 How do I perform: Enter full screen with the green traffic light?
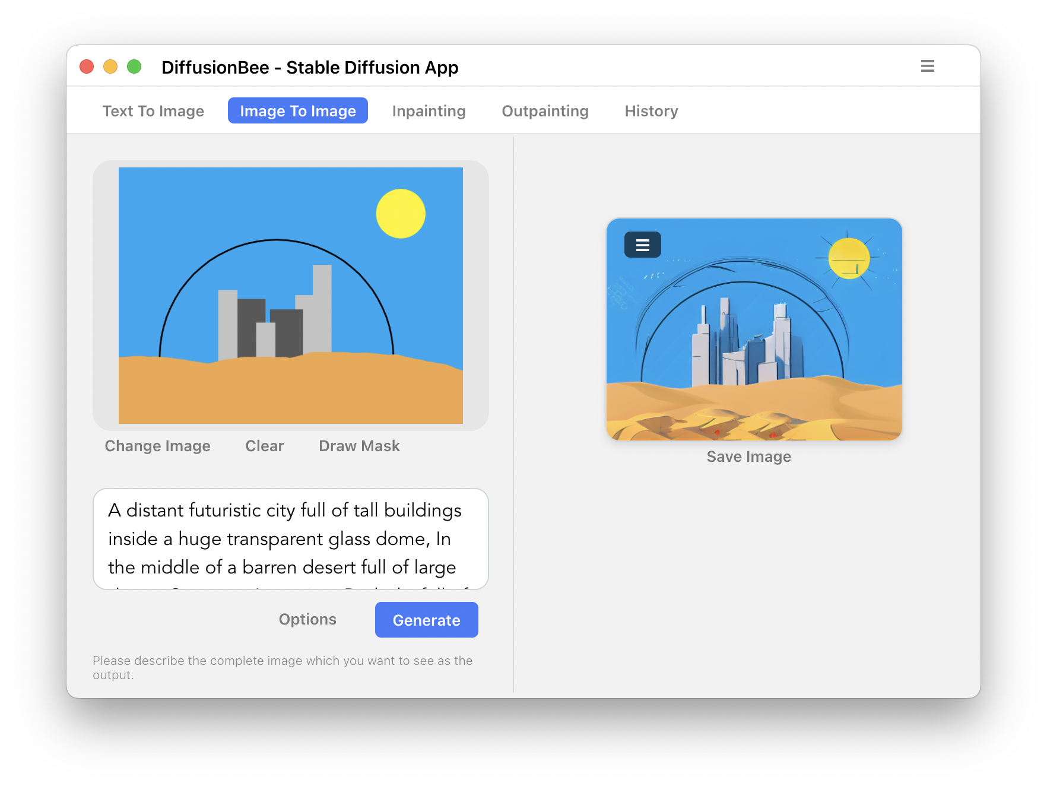click(x=135, y=66)
